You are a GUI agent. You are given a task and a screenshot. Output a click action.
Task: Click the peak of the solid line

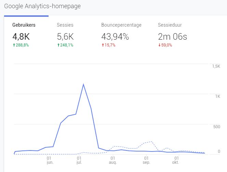(83, 84)
